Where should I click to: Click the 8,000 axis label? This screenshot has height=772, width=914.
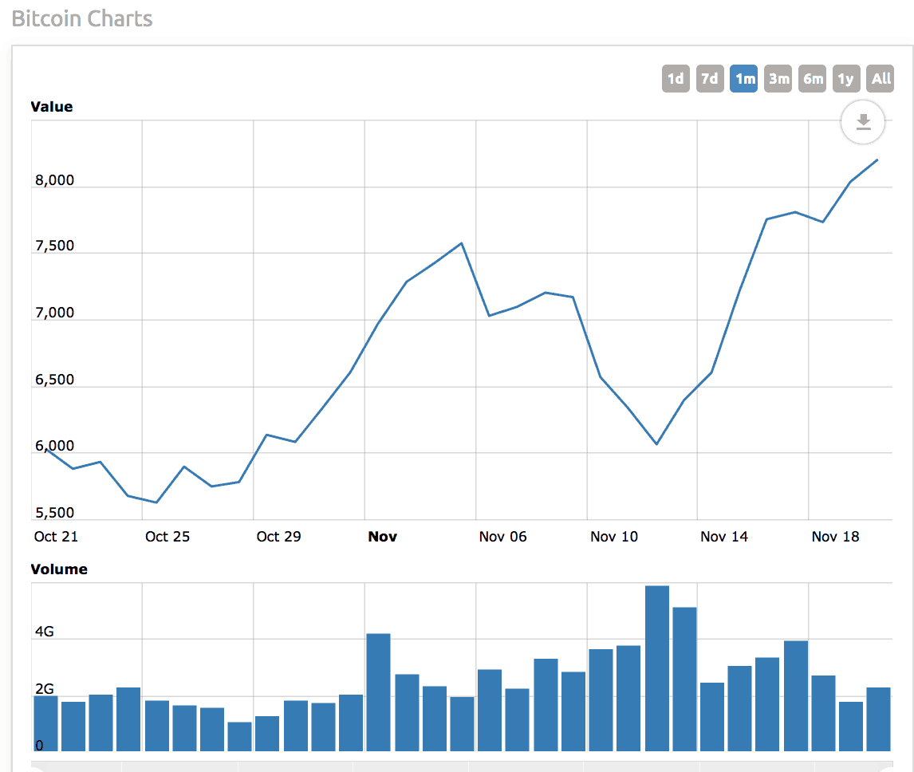(x=55, y=180)
